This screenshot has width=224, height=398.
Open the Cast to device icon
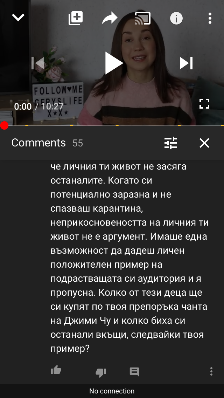(x=142, y=18)
